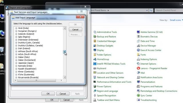183x103 pixels.
Task: Select Kazakh (Kazakhstan) in list
Action: pos(27,69)
